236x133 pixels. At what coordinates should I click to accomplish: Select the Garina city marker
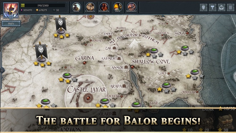coord(85,63)
